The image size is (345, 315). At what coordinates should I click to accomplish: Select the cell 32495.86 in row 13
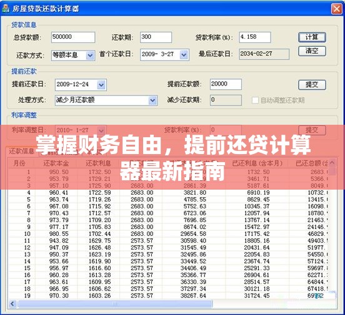click(x=193, y=254)
